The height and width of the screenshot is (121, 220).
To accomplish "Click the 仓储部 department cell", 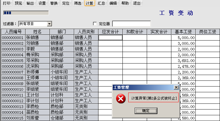I will coord(62,118).
